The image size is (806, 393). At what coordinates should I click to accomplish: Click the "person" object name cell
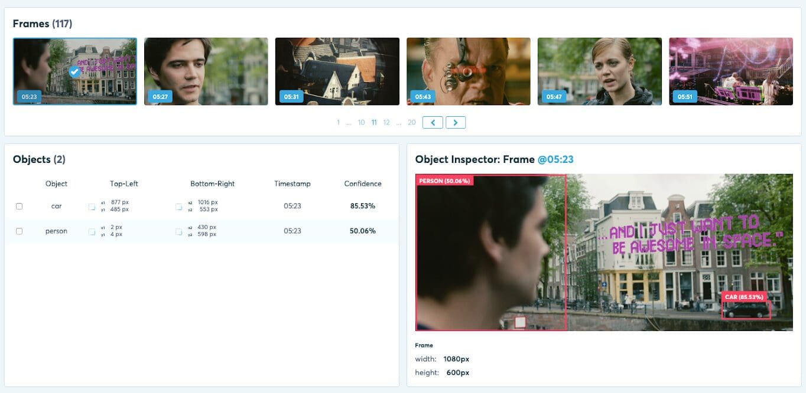pos(57,231)
